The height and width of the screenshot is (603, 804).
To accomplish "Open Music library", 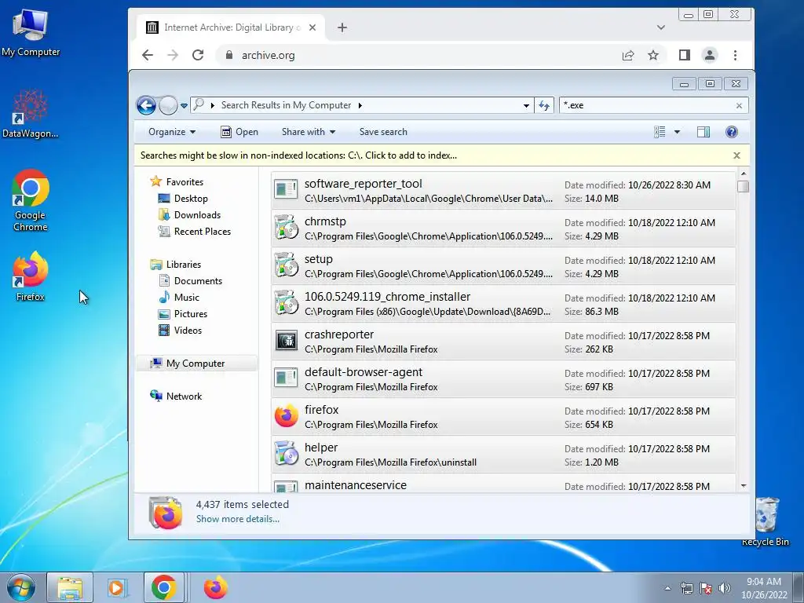I will point(179,298).
